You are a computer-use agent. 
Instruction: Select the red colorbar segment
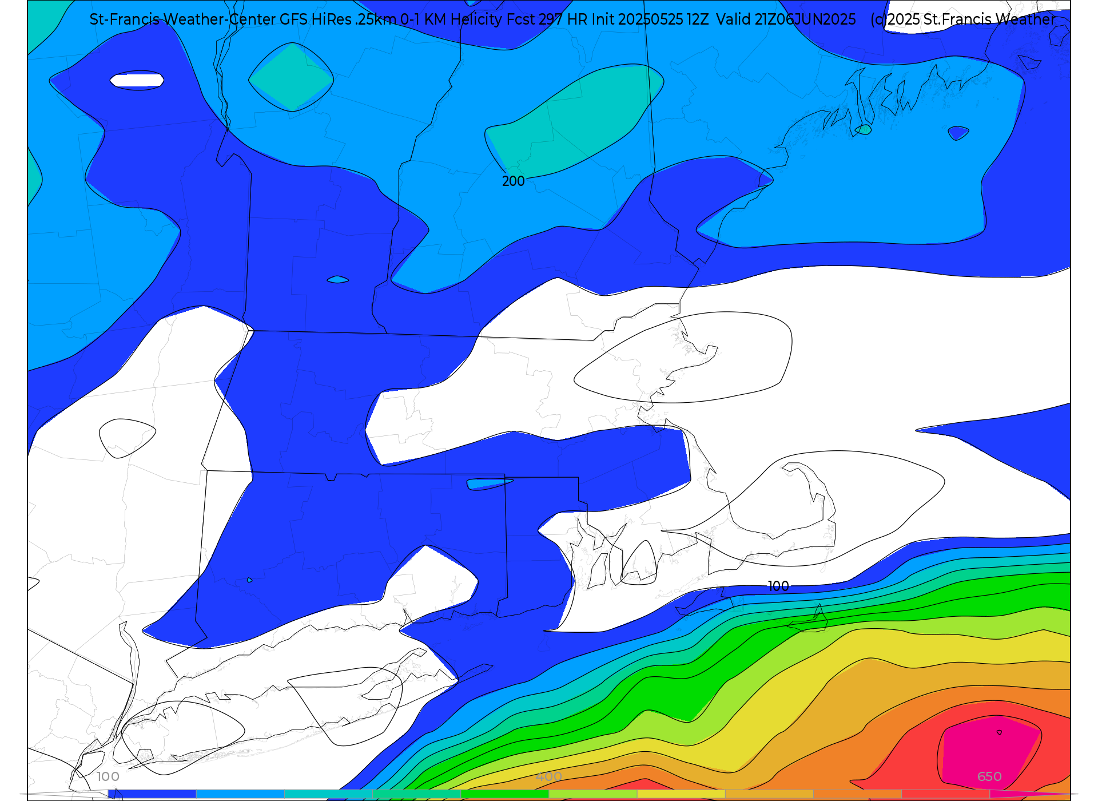pyautogui.click(x=946, y=794)
